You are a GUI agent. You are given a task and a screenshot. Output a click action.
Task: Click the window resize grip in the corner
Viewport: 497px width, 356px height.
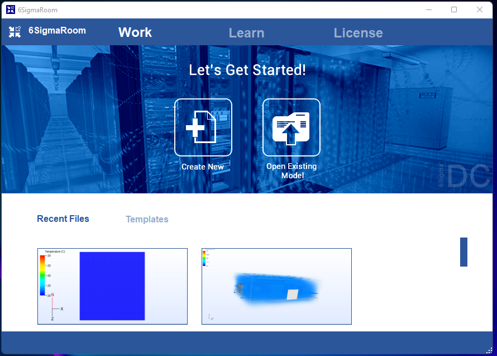coord(489,350)
